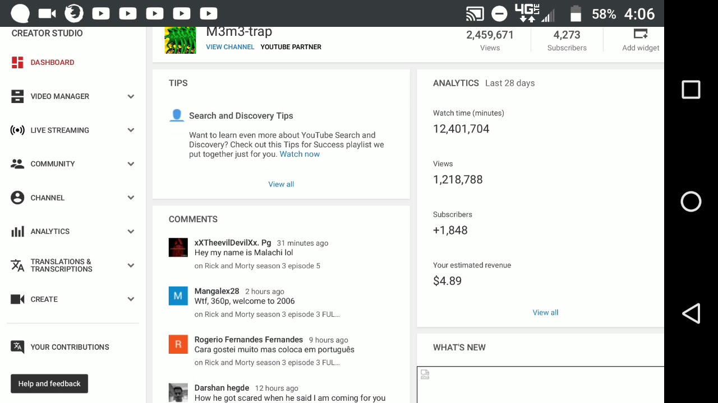This screenshot has height=403, width=718.
Task: Click the views value 1,218,788
Action: pos(458,180)
